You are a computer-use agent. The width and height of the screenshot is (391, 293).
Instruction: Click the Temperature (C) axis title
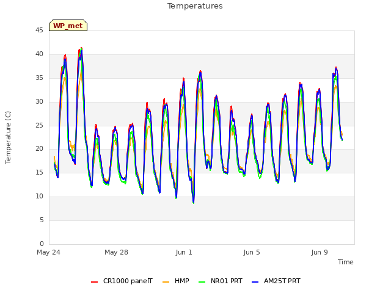8,137
